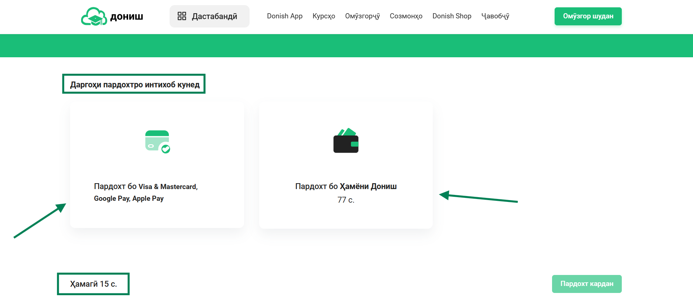The height and width of the screenshot is (308, 693).
Task: Click the дониш brand name text
Action: tap(127, 17)
